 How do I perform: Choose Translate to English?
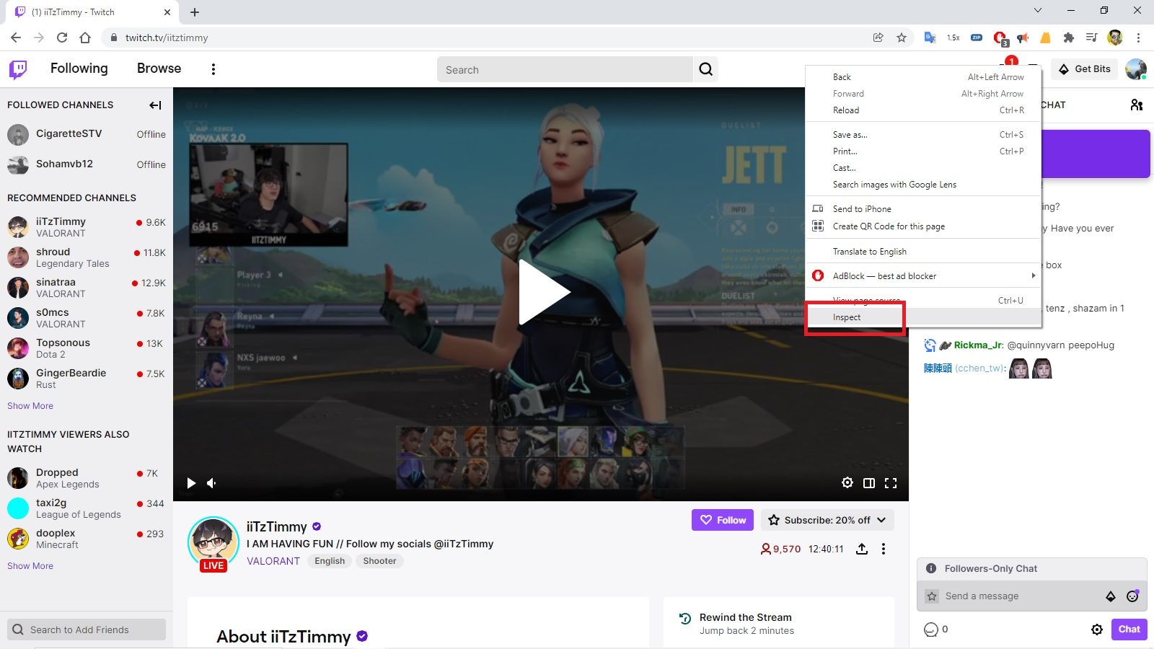(923, 252)
